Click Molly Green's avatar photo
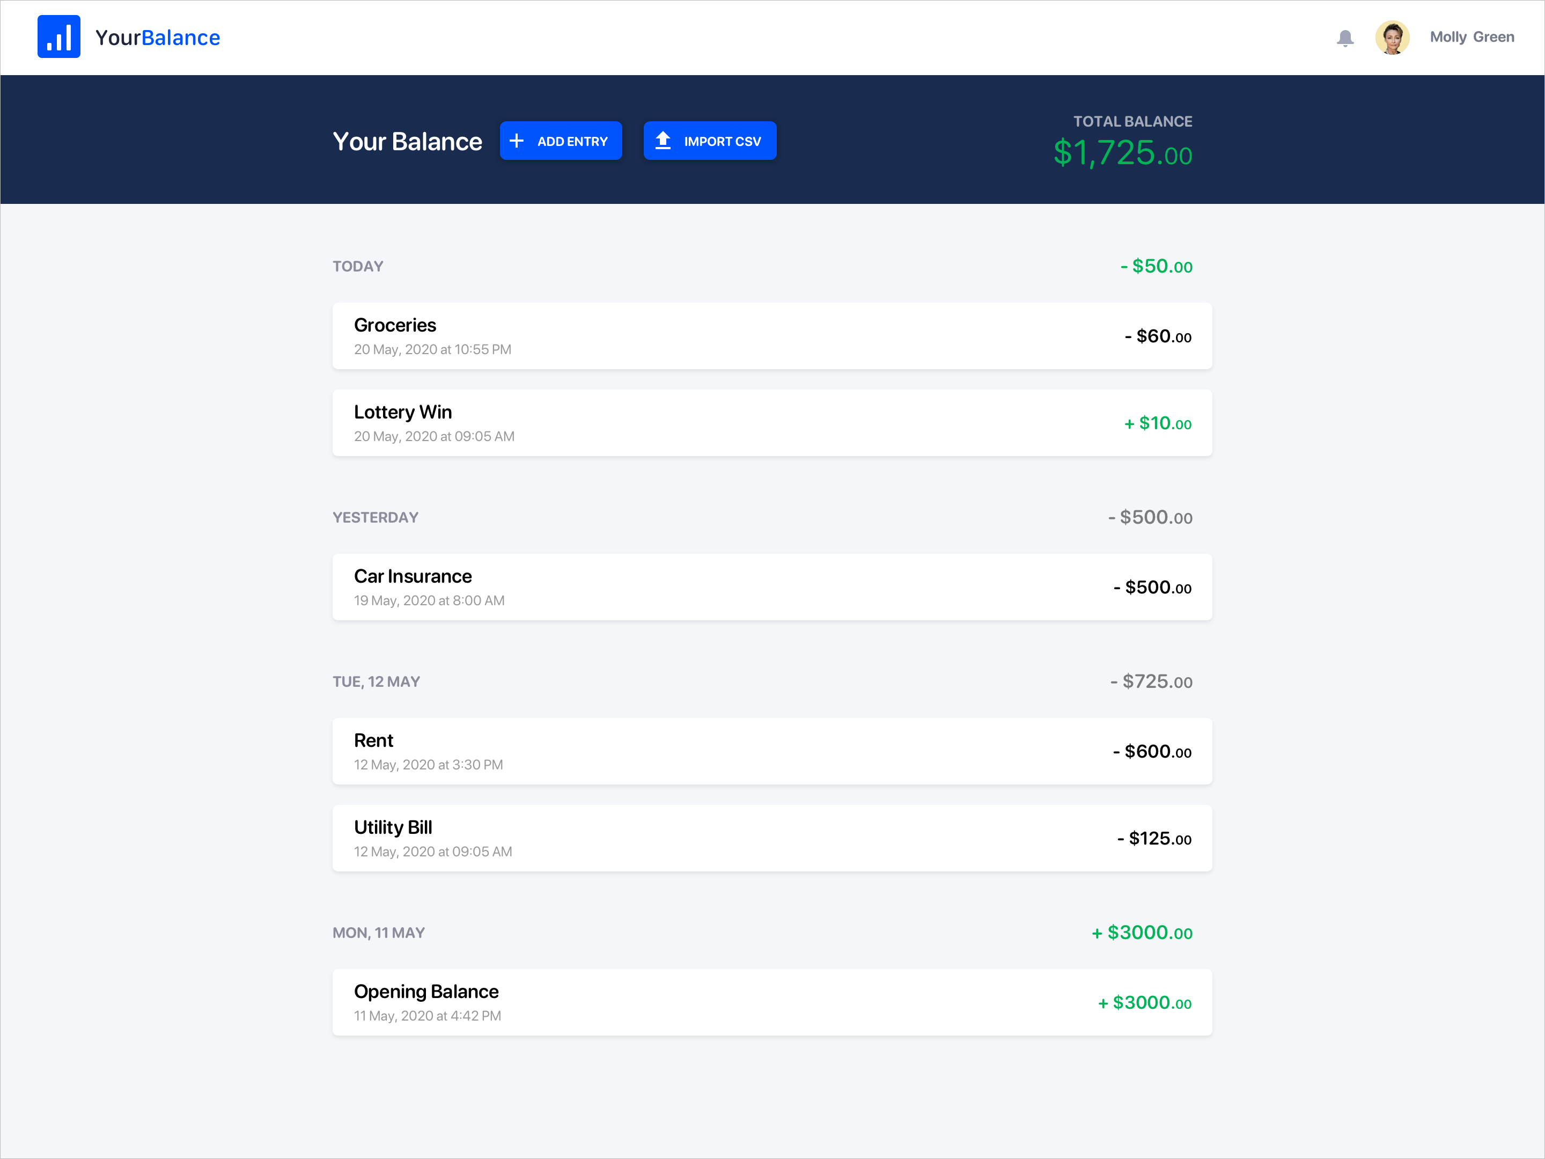Viewport: 1545px width, 1159px height. (x=1392, y=37)
